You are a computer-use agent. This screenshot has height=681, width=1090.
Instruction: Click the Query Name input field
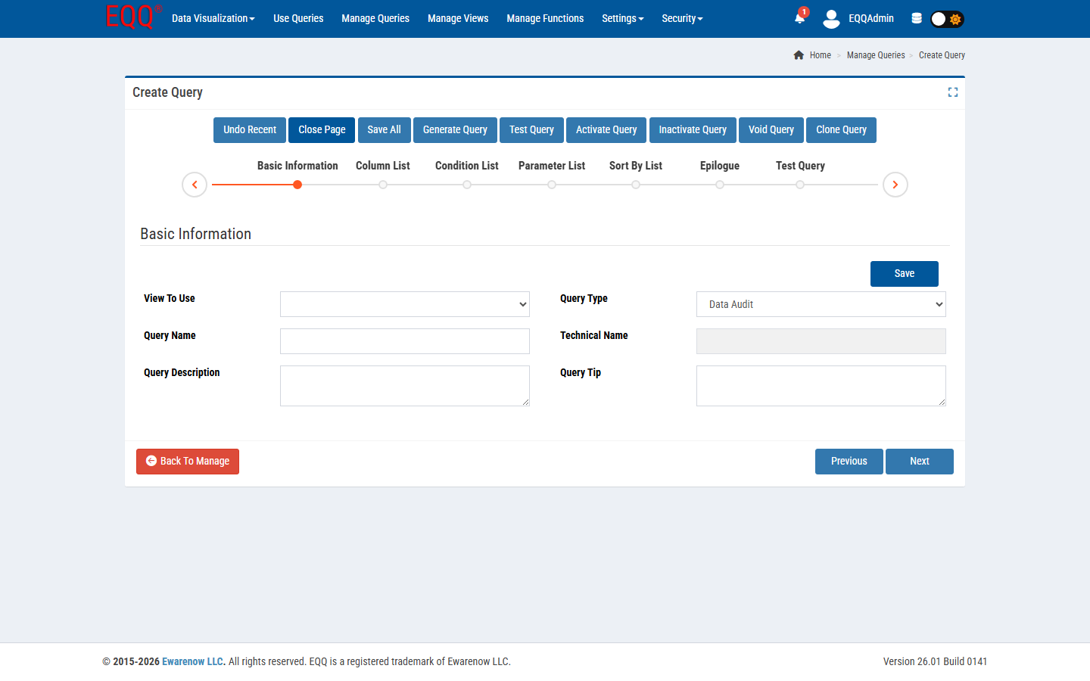(404, 341)
